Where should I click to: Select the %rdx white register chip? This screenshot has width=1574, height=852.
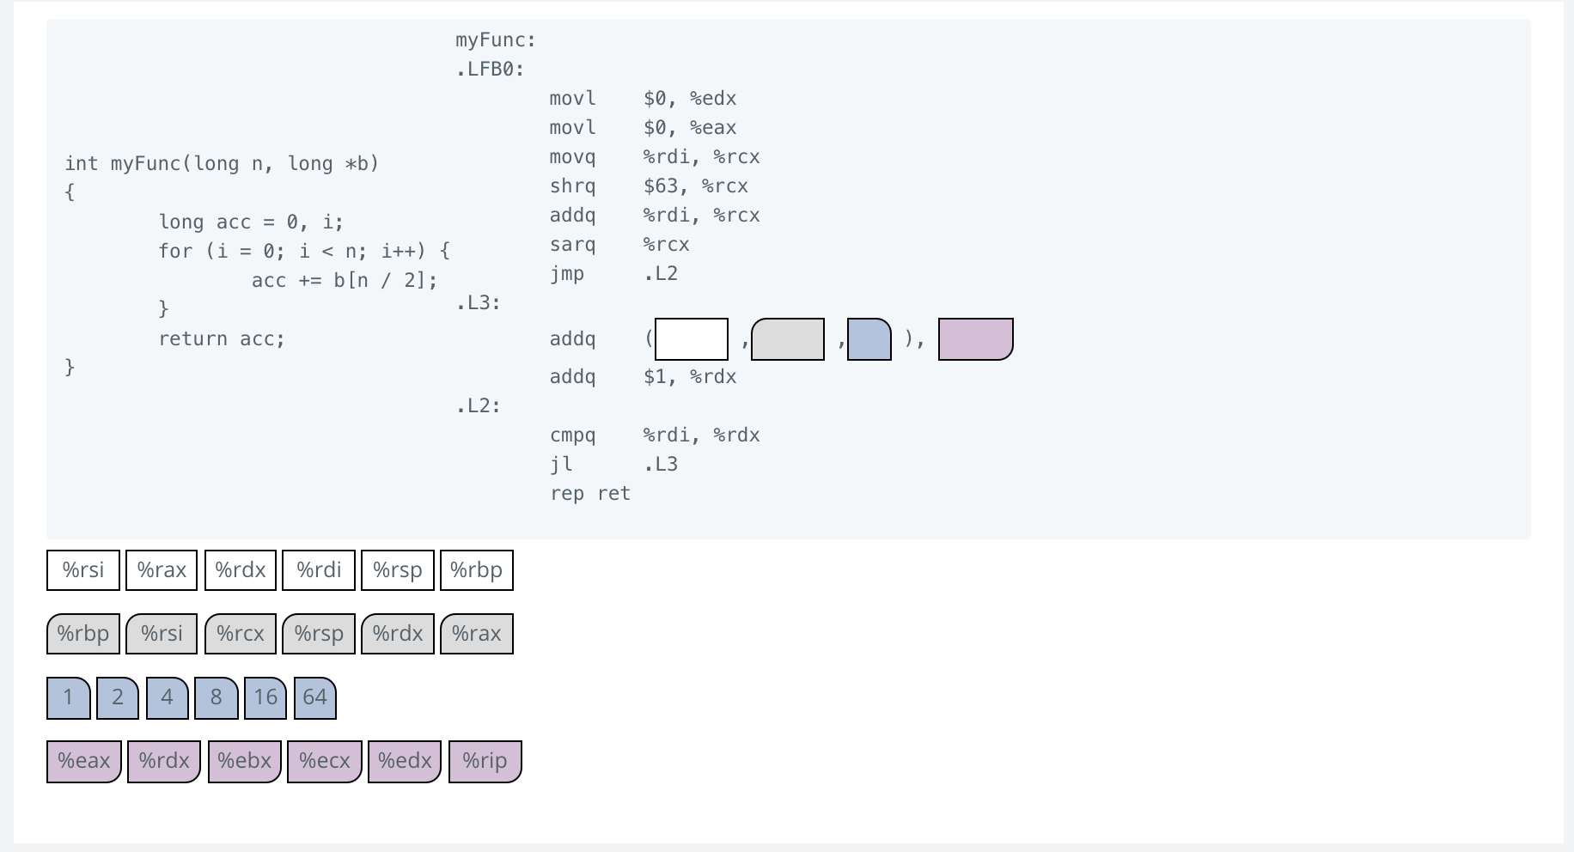click(240, 569)
